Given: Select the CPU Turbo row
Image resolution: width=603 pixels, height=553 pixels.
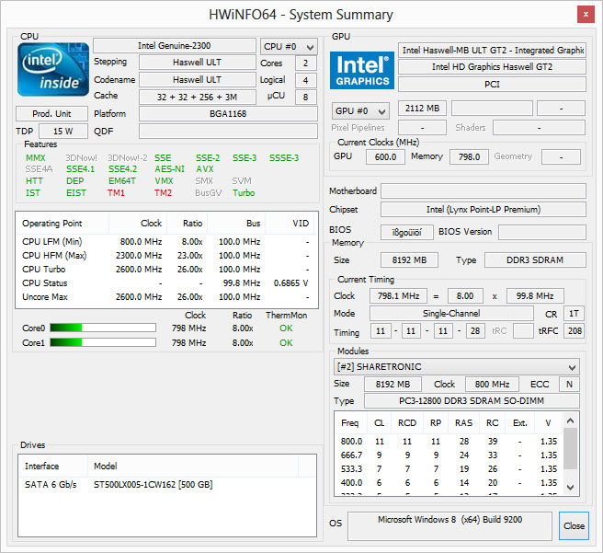Looking at the screenshot, I should click(166, 270).
